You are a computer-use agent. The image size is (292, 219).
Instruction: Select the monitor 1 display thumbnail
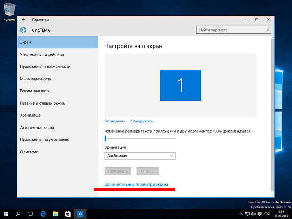click(x=180, y=85)
